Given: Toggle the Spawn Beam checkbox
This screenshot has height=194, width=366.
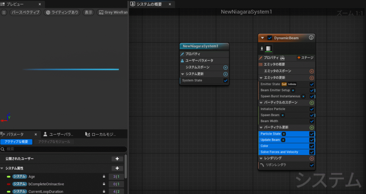Looking at the screenshot, I should [311, 115].
